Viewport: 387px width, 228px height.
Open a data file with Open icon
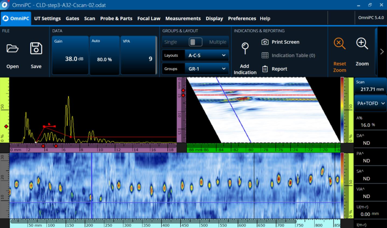coord(12,49)
